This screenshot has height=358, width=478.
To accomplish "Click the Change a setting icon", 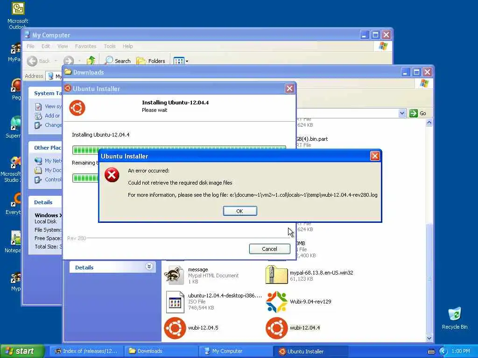I will click(x=38, y=125).
